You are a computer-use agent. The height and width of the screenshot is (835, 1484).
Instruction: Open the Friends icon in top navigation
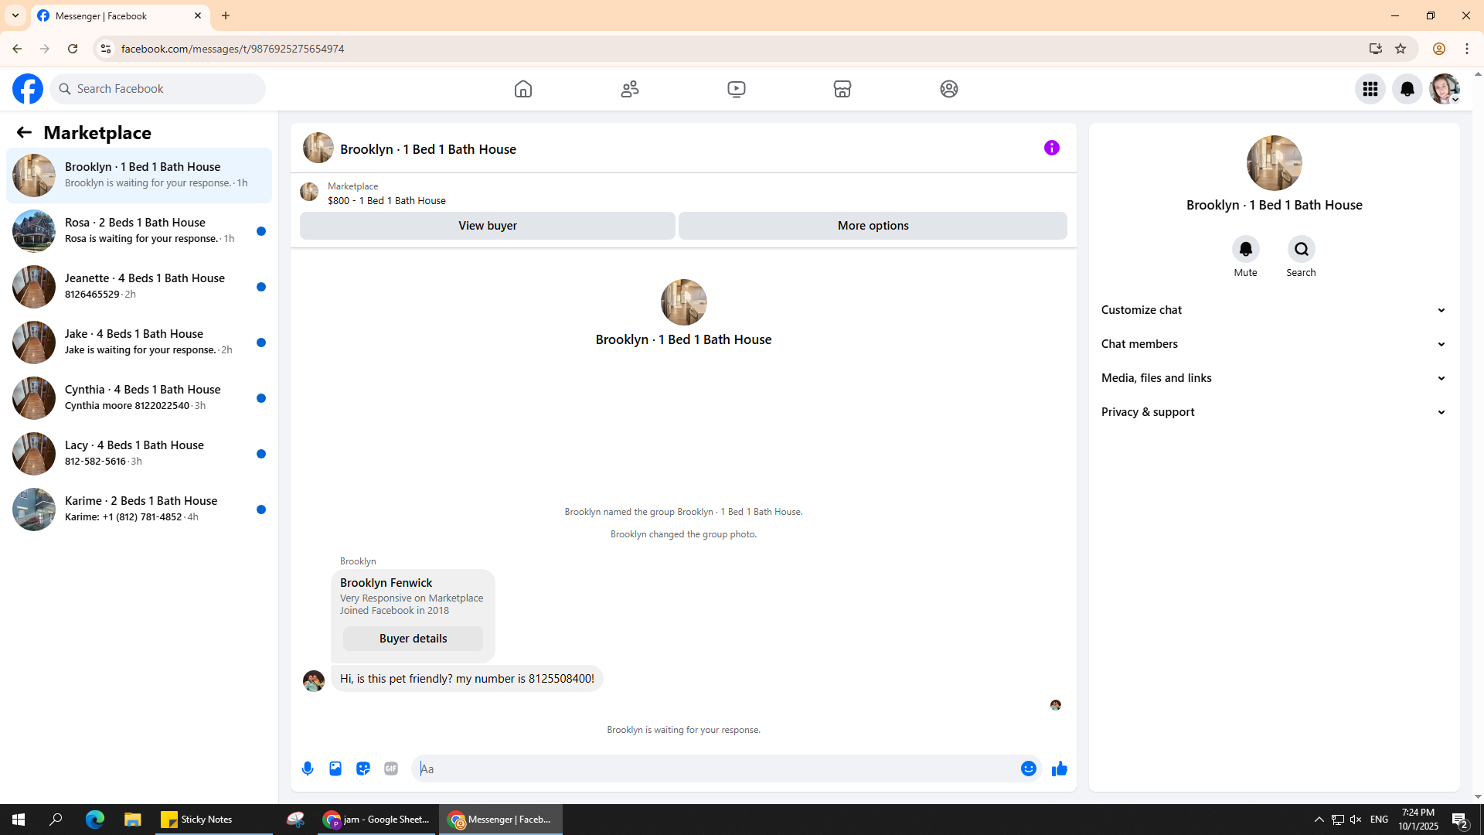(x=630, y=89)
